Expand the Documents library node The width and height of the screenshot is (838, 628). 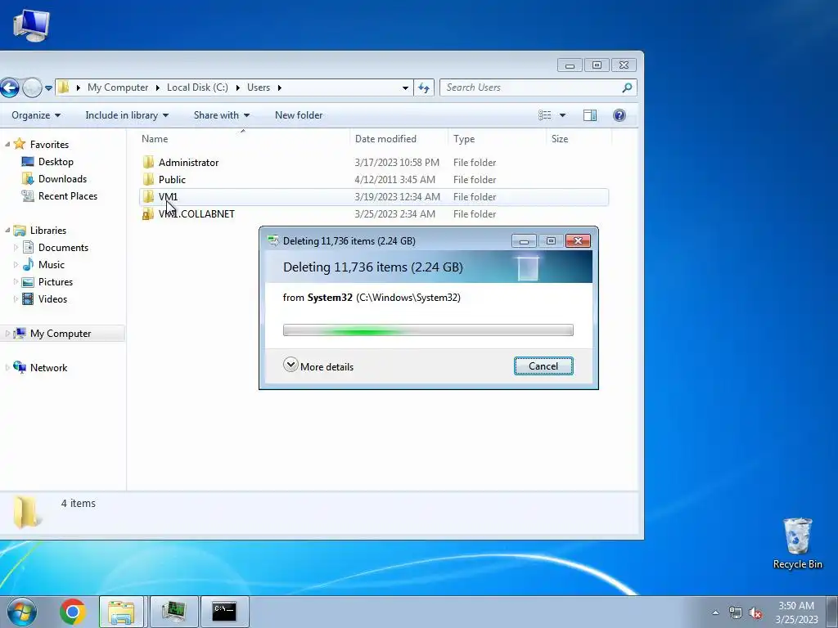point(16,247)
